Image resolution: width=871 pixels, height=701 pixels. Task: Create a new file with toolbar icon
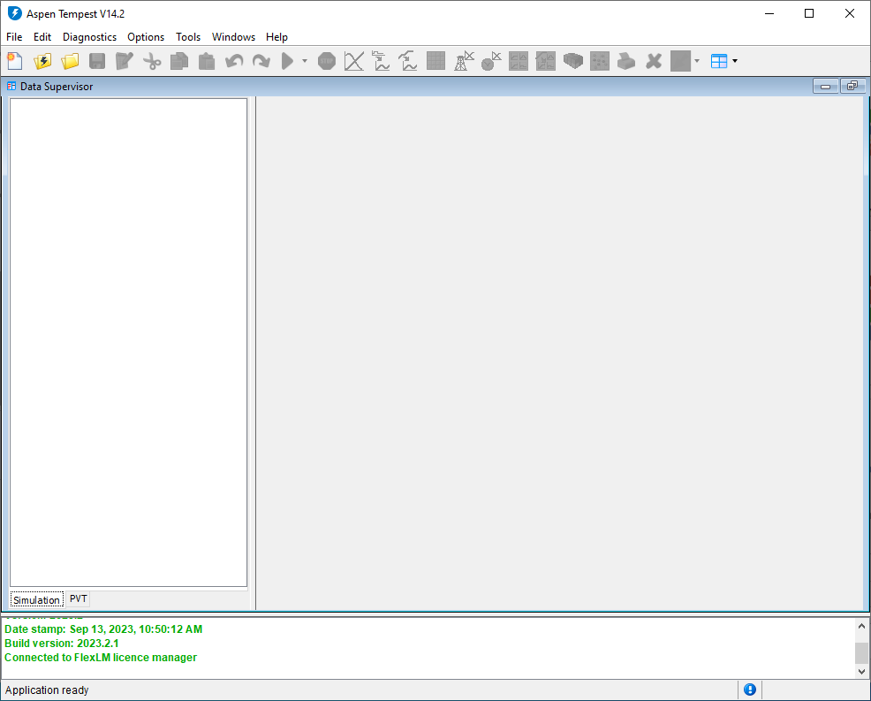pos(14,61)
